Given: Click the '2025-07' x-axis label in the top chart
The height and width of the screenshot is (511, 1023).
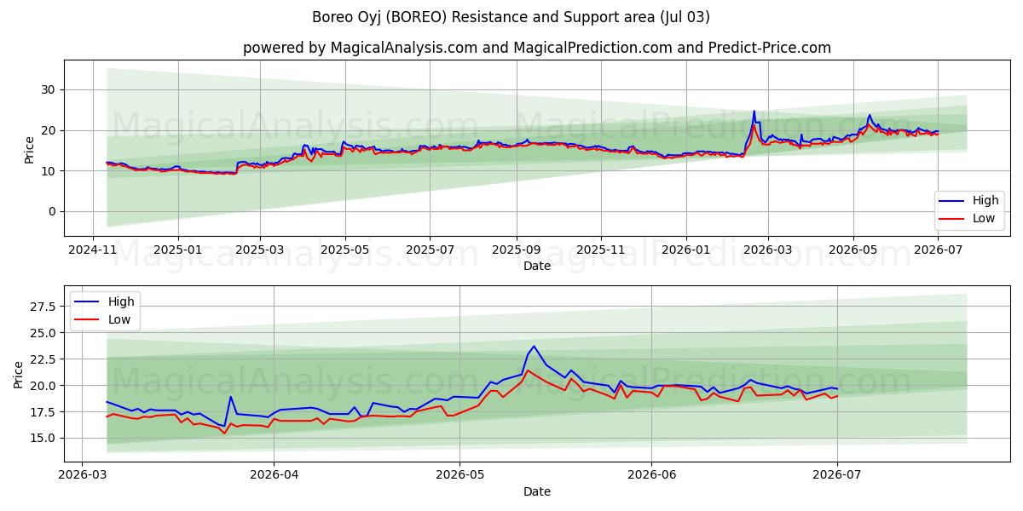Looking at the screenshot, I should (x=430, y=250).
